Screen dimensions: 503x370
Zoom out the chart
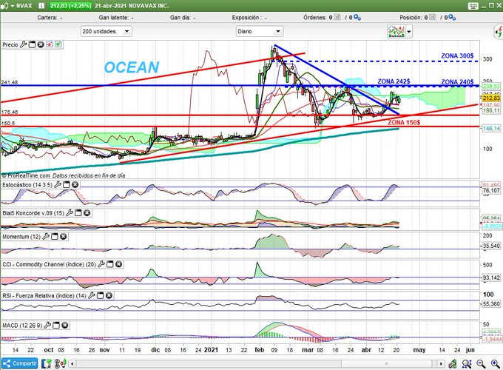coord(481,363)
